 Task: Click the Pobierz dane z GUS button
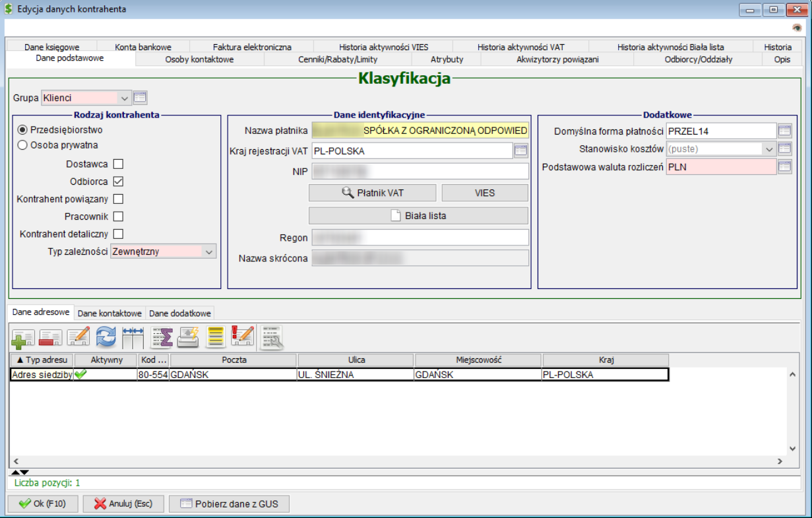click(x=229, y=504)
